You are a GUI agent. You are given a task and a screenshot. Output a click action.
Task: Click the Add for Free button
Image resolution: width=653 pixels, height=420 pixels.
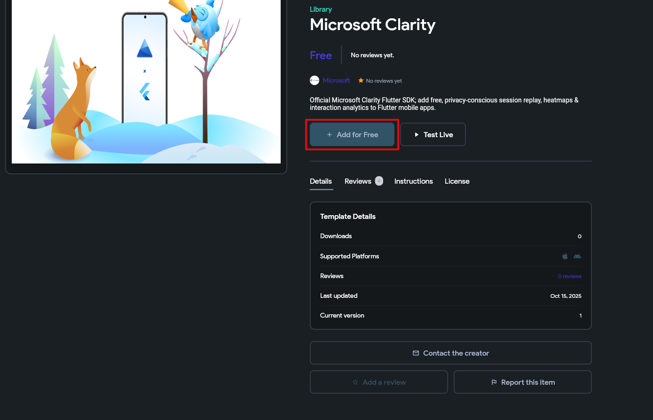(x=352, y=134)
